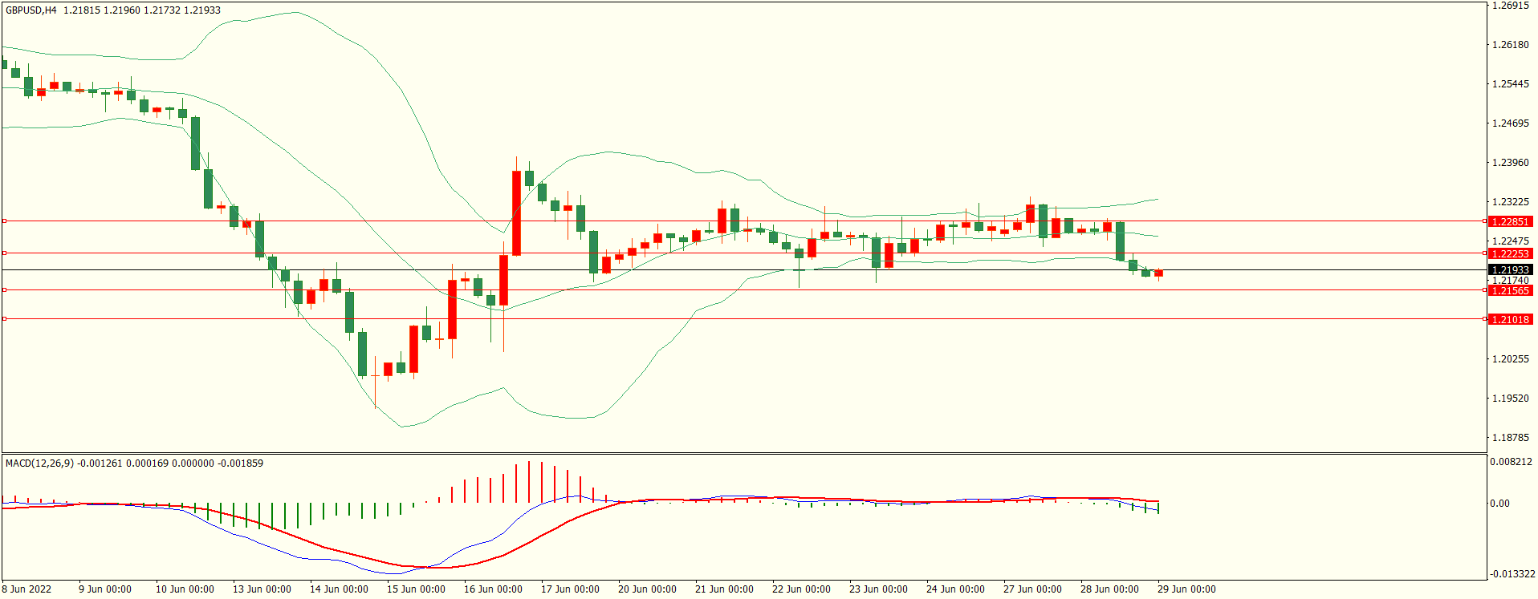Click the 16 Jun 00:00 date label

pos(493,589)
